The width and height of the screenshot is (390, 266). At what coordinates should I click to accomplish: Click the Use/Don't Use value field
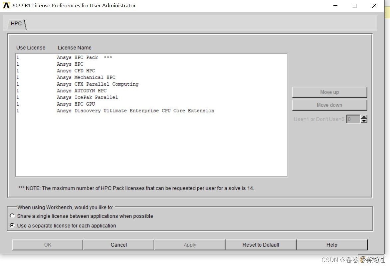coord(353,119)
